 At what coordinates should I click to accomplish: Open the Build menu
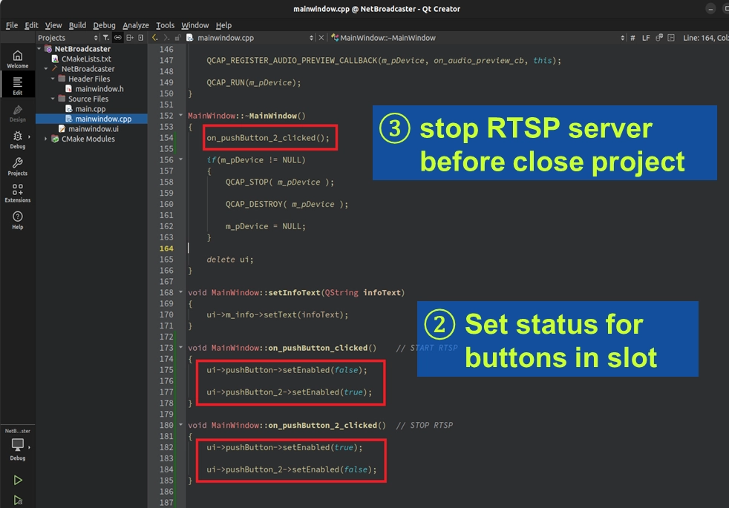pos(77,25)
